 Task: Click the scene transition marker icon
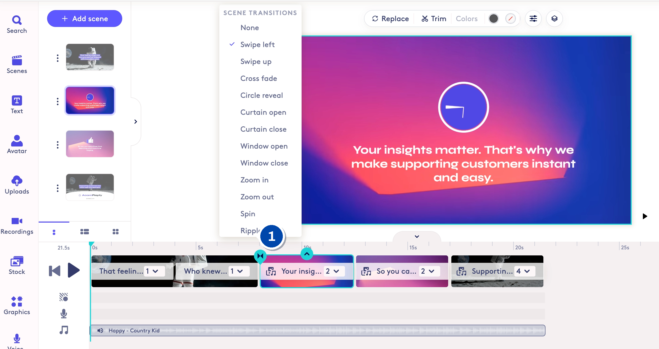coord(260,256)
